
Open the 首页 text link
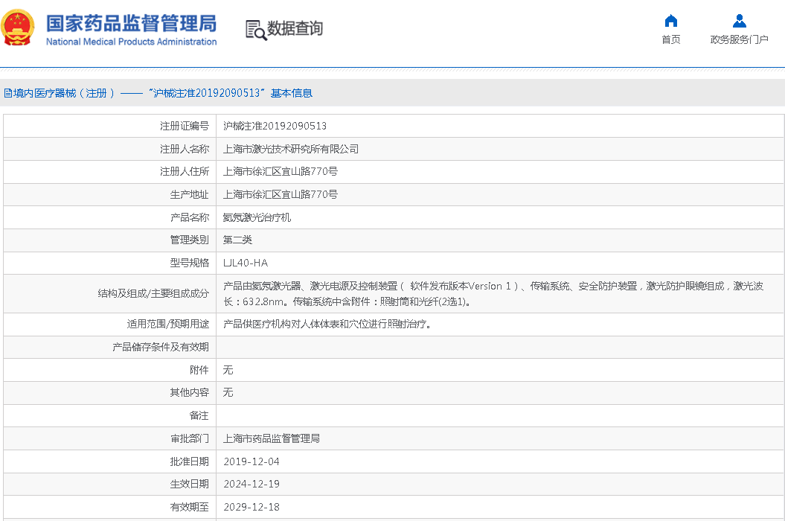point(670,40)
